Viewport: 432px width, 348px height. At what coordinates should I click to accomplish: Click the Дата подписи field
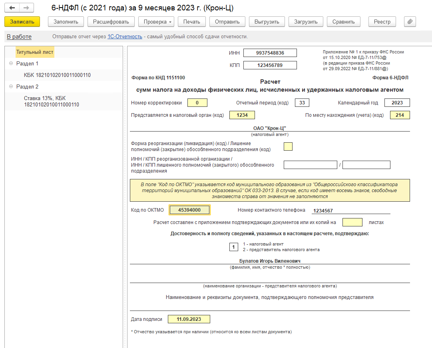[189, 319]
